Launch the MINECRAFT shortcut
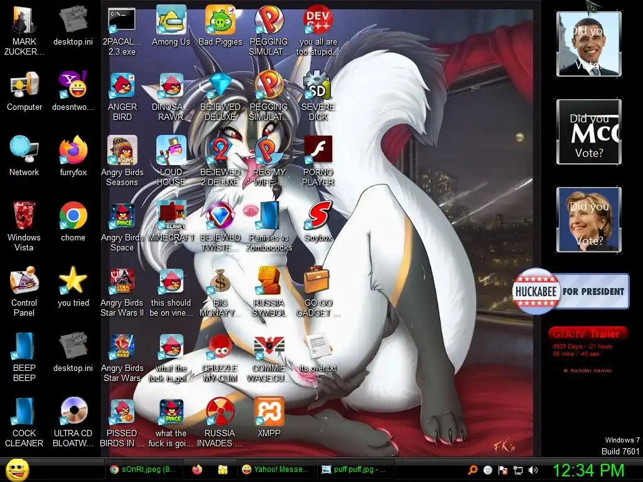Screen dimensions: 643x482 [171, 222]
